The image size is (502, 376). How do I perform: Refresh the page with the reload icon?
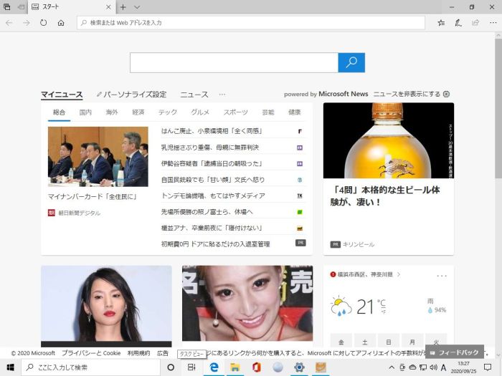[44, 23]
